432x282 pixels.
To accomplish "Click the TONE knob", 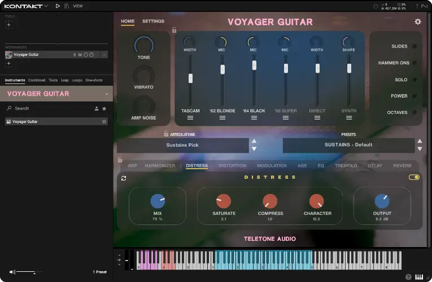I will point(144,45).
